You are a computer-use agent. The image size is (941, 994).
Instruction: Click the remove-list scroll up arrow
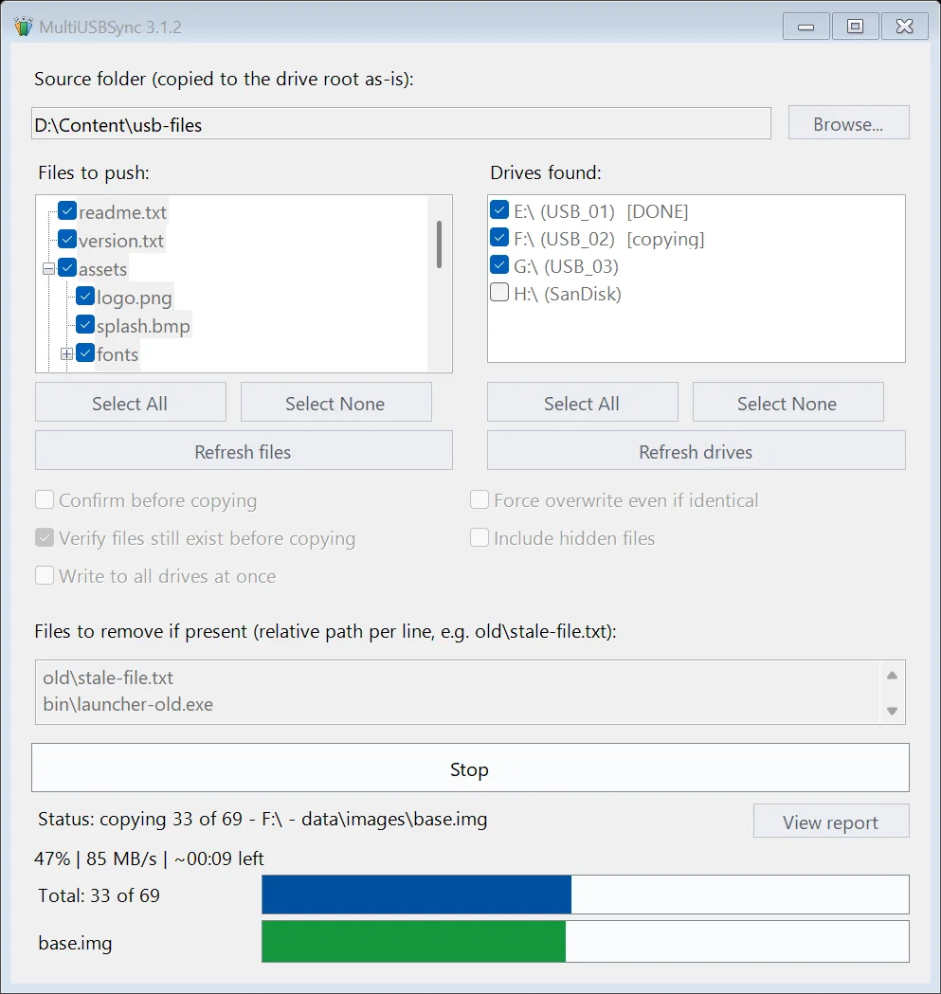tap(892, 675)
